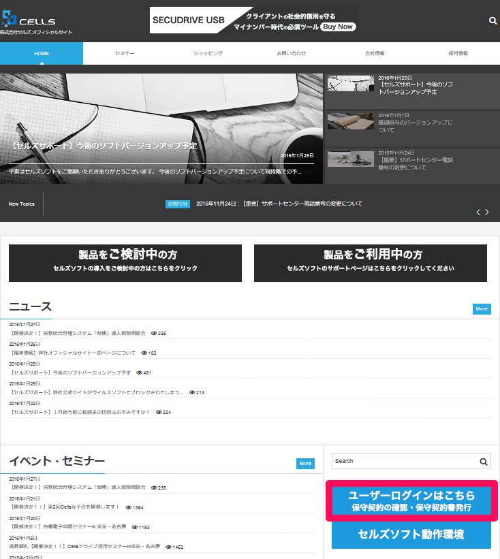Open news 弊社公式サイトがウイルスソフトでブロックされてしまう

tap(96, 392)
